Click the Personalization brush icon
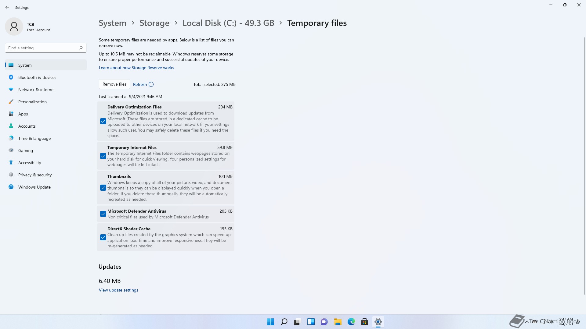The height and width of the screenshot is (329, 586). [11, 101]
